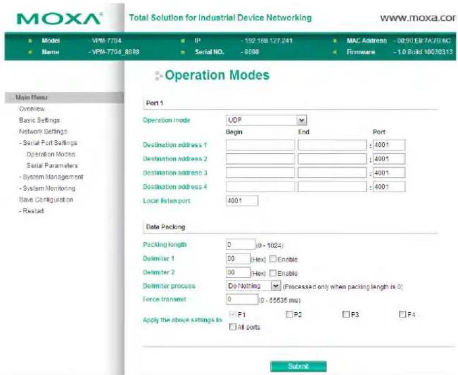Open the Operation mode UDP dropdown
Image resolution: width=458 pixels, height=375 pixels.
(266, 120)
